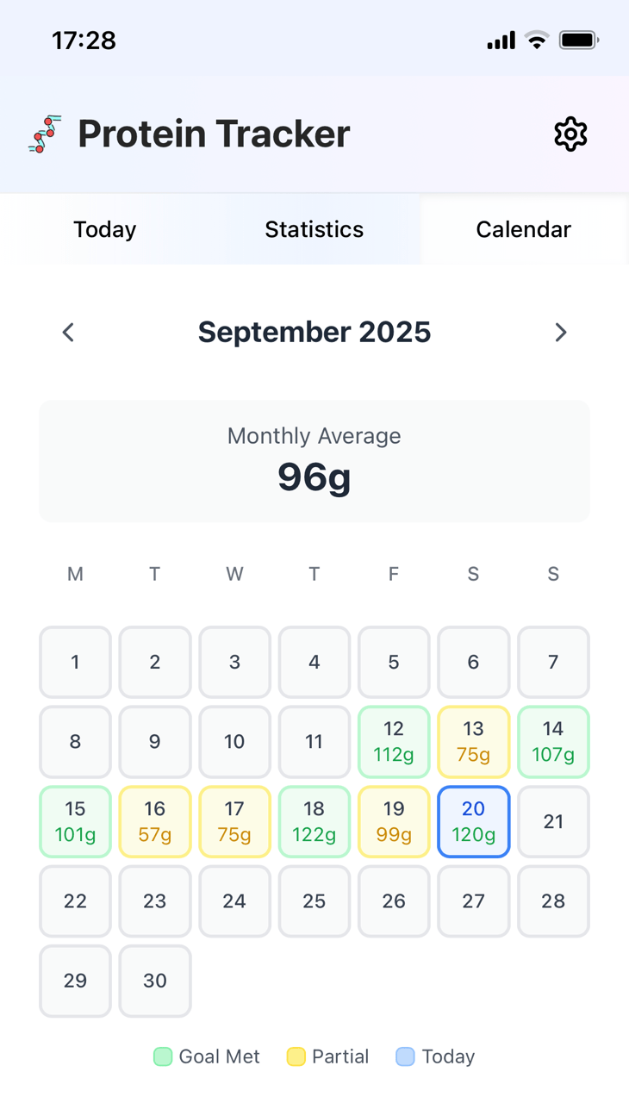Click the battery icon in status bar
The image size is (629, 1103).
coord(578,41)
